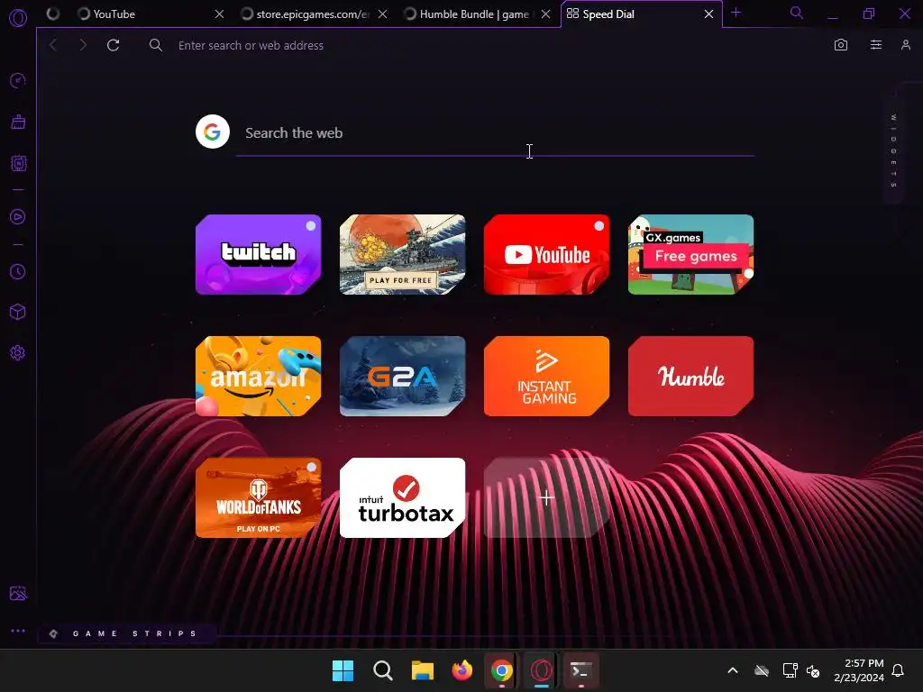Open History clock icon in sidebar
923x692 pixels.
(18, 271)
